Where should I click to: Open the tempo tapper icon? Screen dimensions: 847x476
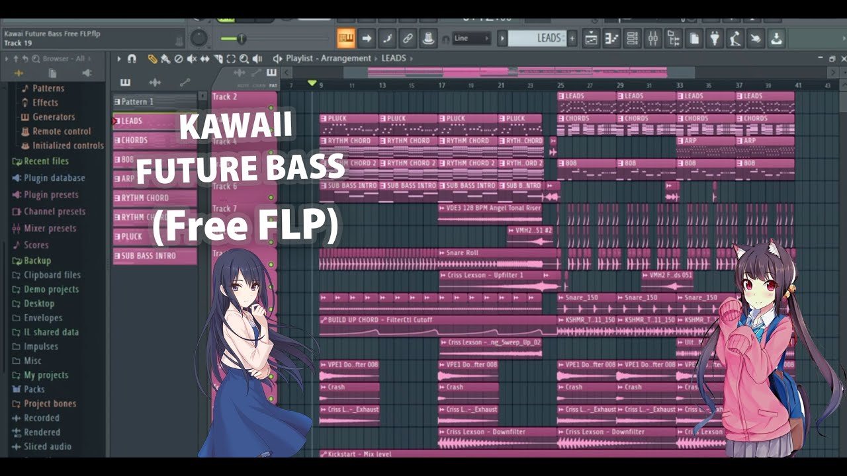(x=735, y=38)
